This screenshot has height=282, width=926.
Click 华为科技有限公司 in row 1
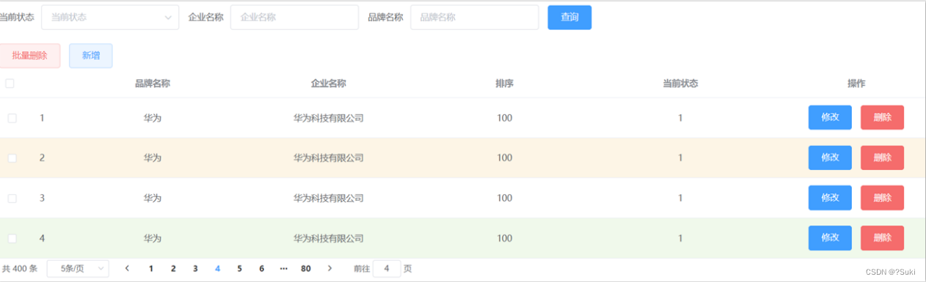pyautogui.click(x=329, y=118)
